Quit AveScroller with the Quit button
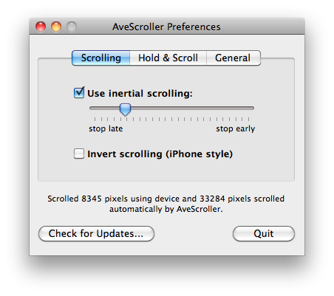The height and width of the screenshot is (296, 334). (264, 233)
